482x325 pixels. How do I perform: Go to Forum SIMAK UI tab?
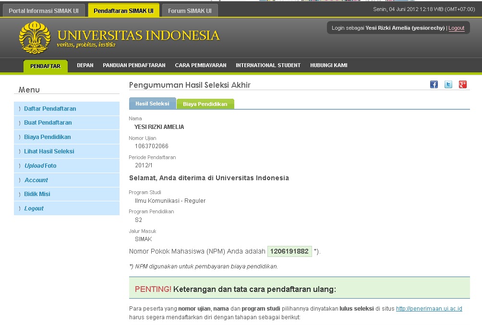190,11
